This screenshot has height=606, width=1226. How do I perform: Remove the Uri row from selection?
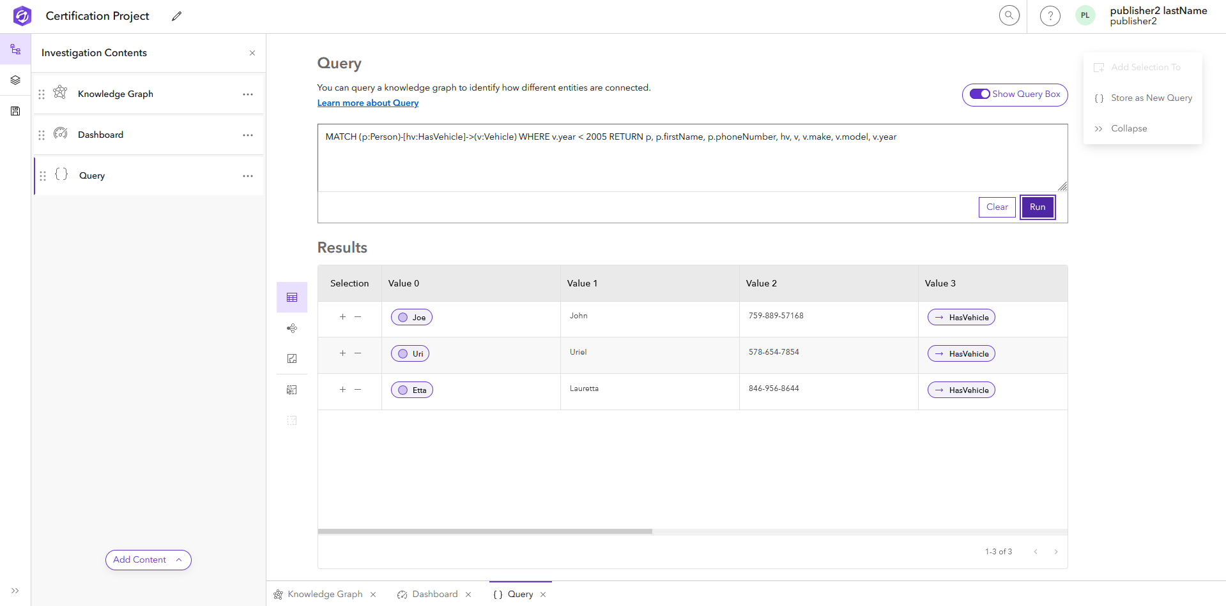coord(358,353)
